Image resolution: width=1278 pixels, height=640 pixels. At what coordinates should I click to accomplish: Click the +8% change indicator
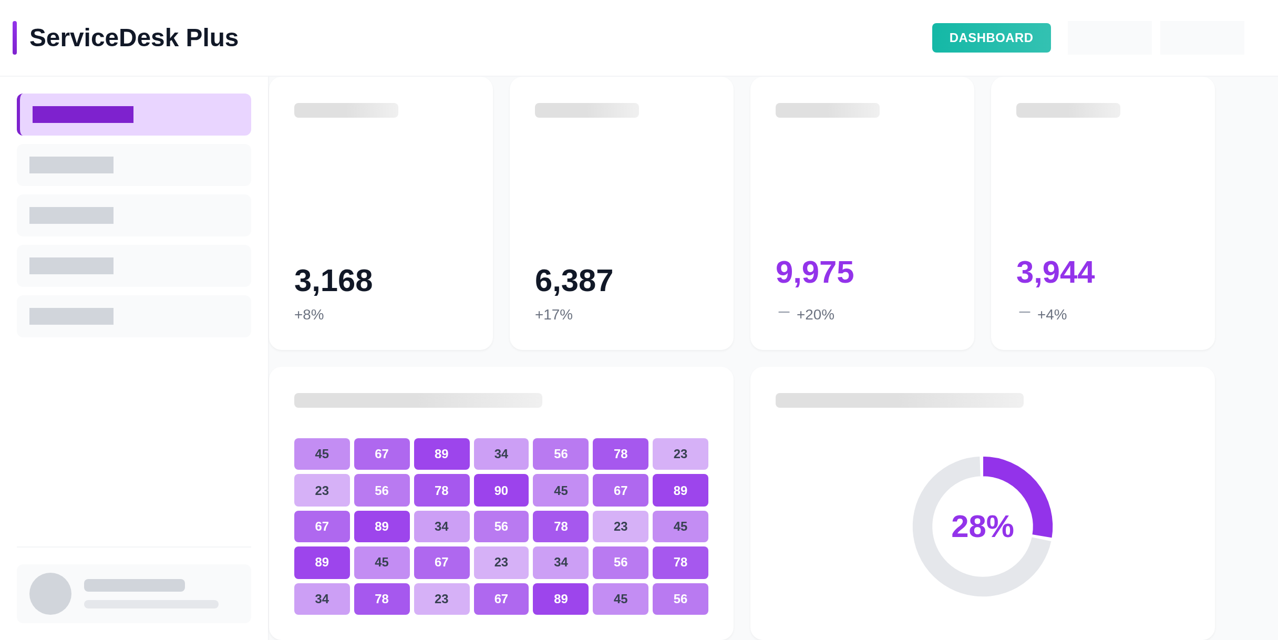click(x=309, y=315)
